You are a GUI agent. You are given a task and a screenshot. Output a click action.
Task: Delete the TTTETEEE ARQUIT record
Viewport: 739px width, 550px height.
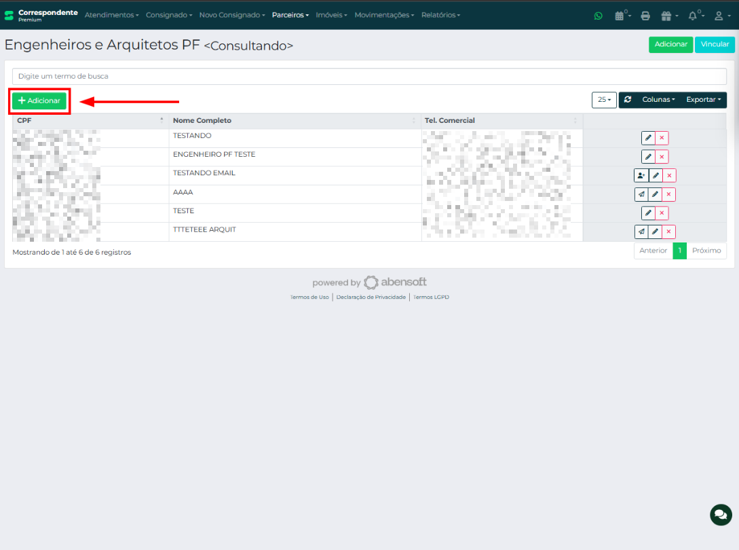[x=669, y=232]
